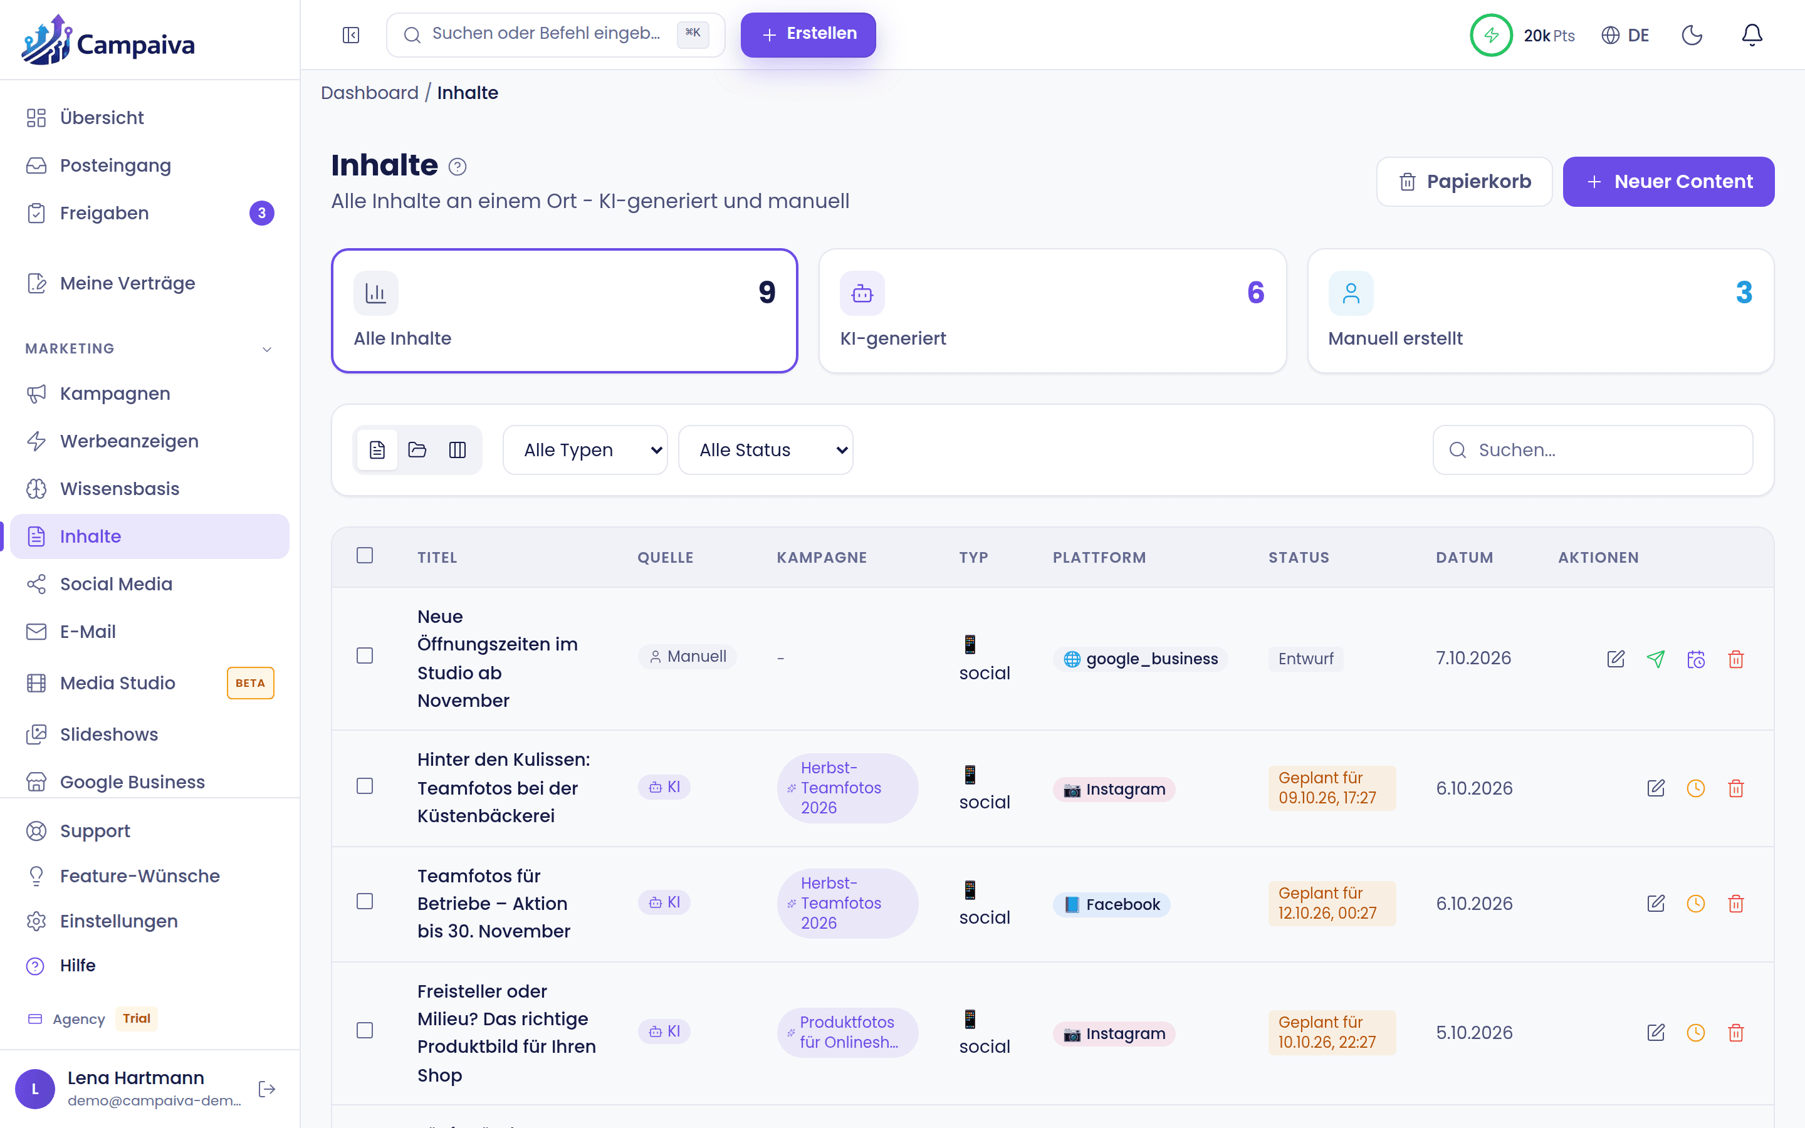The width and height of the screenshot is (1805, 1128).
Task: Edit the Neue Öffnungszeiten post
Action: pyautogui.click(x=1616, y=659)
